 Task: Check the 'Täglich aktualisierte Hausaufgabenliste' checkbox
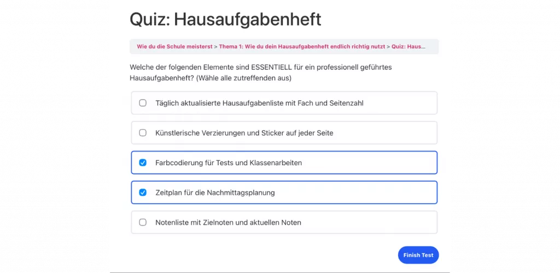coord(143,103)
